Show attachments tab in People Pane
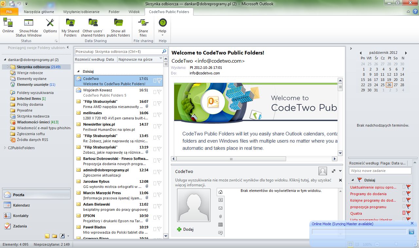The height and width of the screenshot is (248, 419). pyautogui.click(x=220, y=216)
